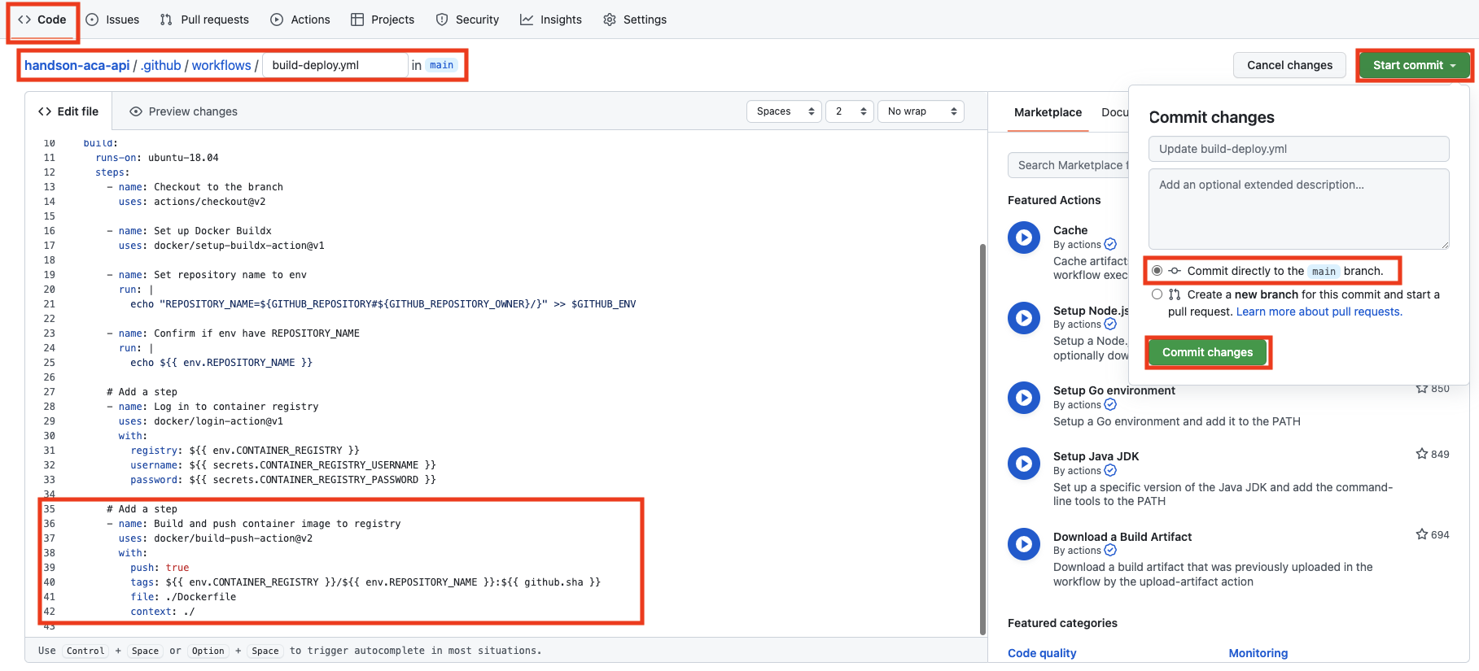Image resolution: width=1479 pixels, height=671 pixels.
Task: Open the Spaces indent mode dropdown
Action: (x=785, y=111)
